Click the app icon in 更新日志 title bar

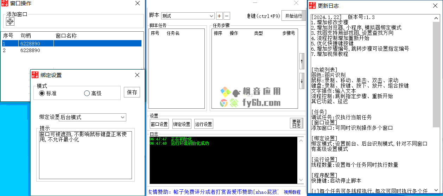[312, 6]
